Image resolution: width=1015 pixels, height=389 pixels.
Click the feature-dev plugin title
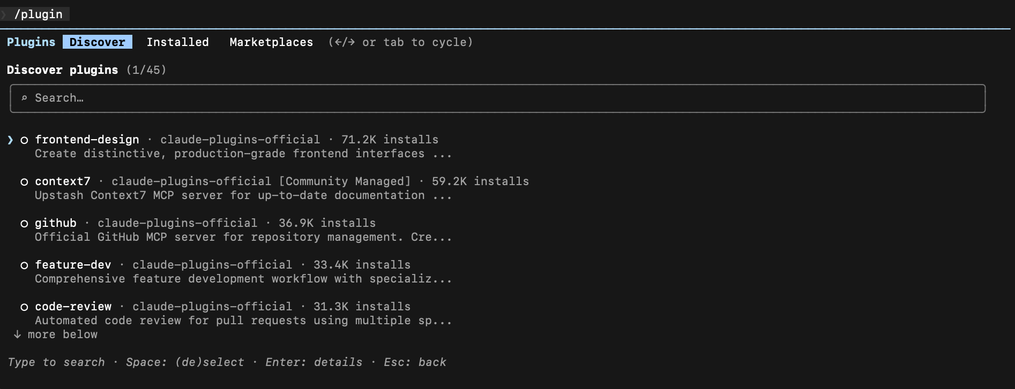(x=73, y=265)
